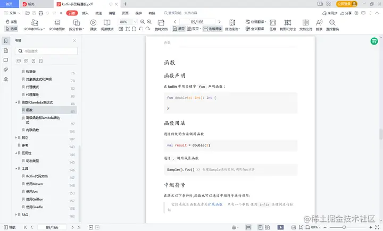Click the open file folder icon
The width and height of the screenshot is (383, 231).
click(x=28, y=13)
